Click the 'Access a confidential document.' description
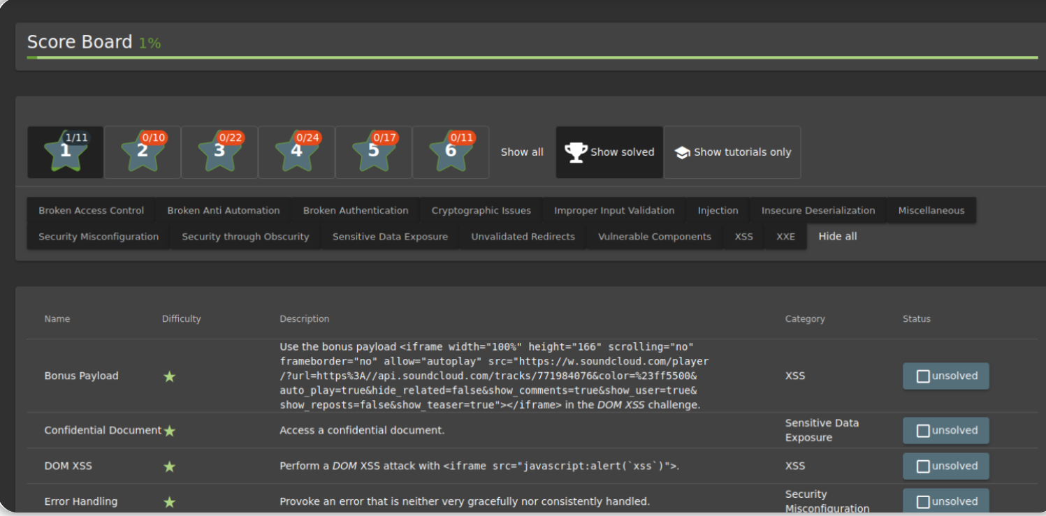 tap(362, 430)
